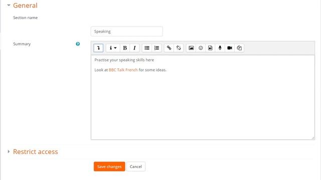
Task: Insert an image with the picture icon
Action: [x=191, y=48]
